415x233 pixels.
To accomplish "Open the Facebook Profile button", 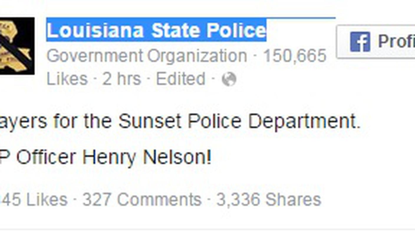I will (376, 42).
